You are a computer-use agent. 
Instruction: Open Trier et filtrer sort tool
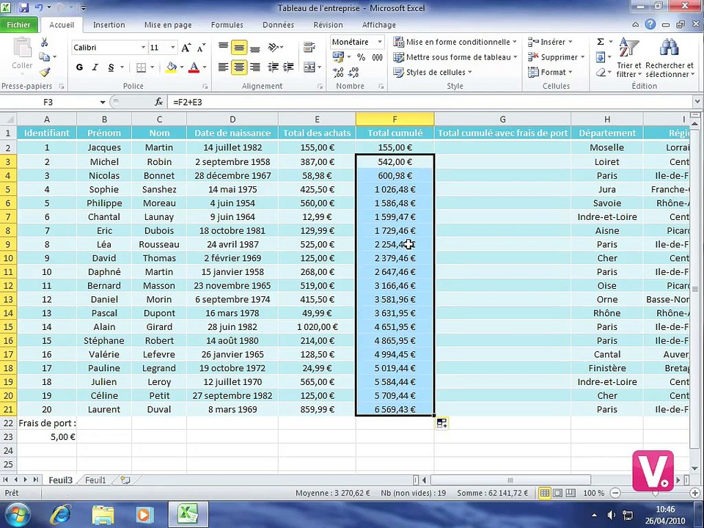[x=629, y=57]
